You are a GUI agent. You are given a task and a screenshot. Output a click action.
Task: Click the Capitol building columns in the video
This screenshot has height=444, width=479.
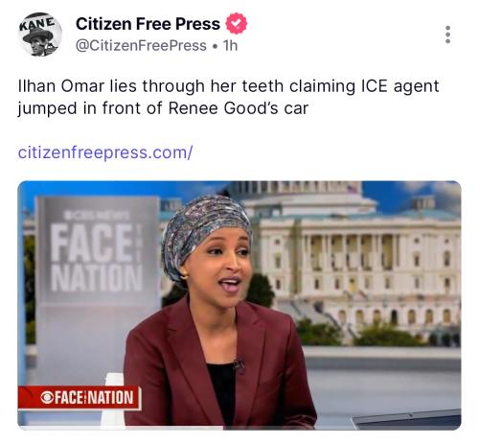click(x=352, y=252)
